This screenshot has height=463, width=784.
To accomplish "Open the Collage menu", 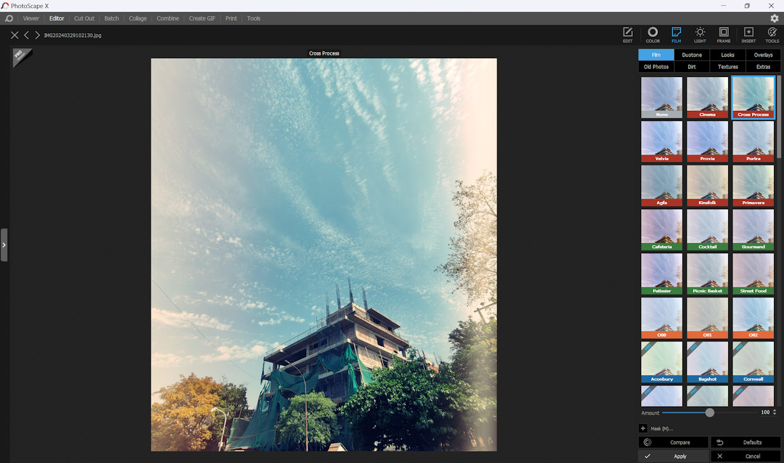I will tap(137, 18).
